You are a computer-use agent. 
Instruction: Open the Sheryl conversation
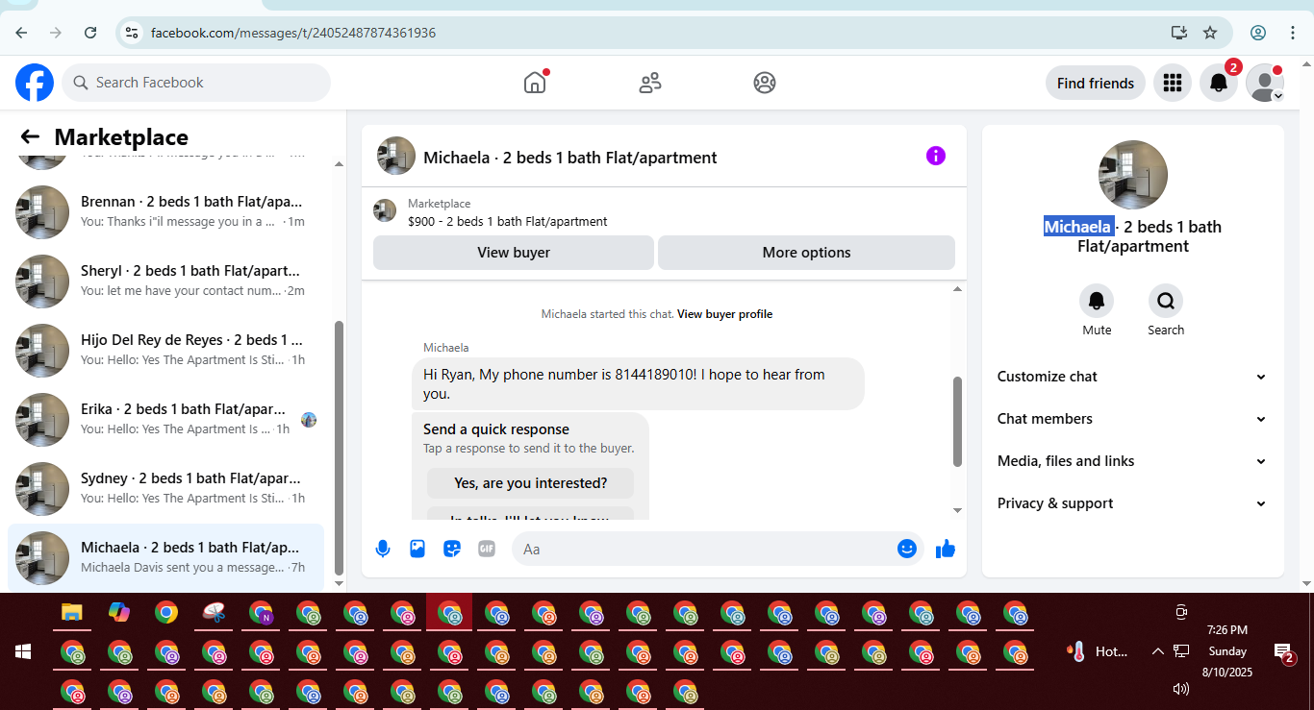pyautogui.click(x=165, y=281)
